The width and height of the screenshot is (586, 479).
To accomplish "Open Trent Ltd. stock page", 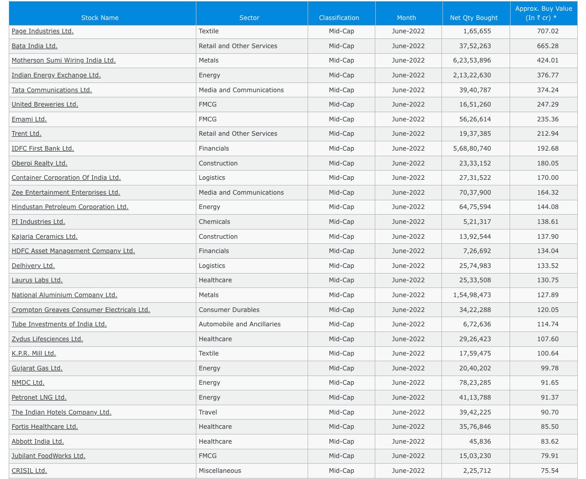I will click(x=27, y=134).
